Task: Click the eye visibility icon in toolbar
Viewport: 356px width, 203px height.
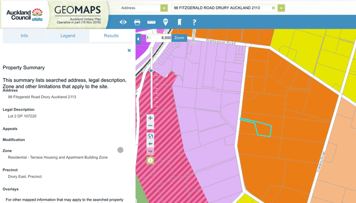Action: [x=123, y=22]
